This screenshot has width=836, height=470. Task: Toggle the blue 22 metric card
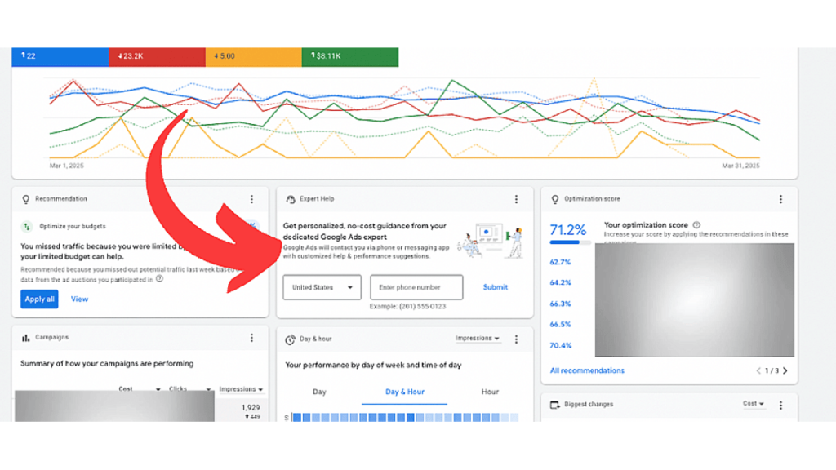pos(60,56)
